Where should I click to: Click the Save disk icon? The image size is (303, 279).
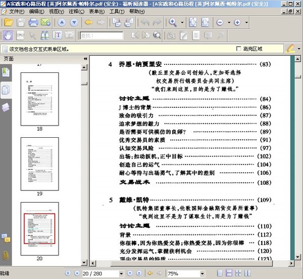pyautogui.click(x=21, y=22)
